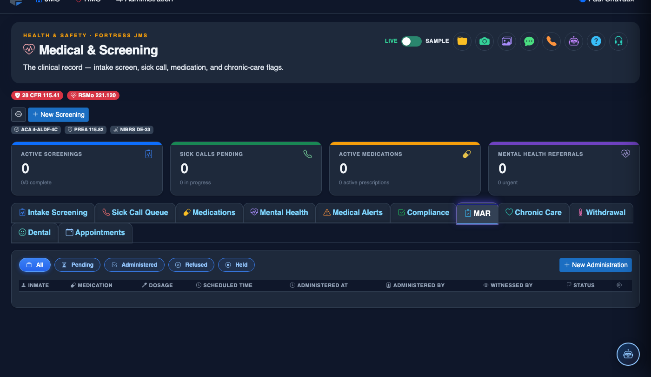Viewport: 651px width, 377px height.
Task: Toggle the LIVE / SAMPLE switch
Action: 412,41
